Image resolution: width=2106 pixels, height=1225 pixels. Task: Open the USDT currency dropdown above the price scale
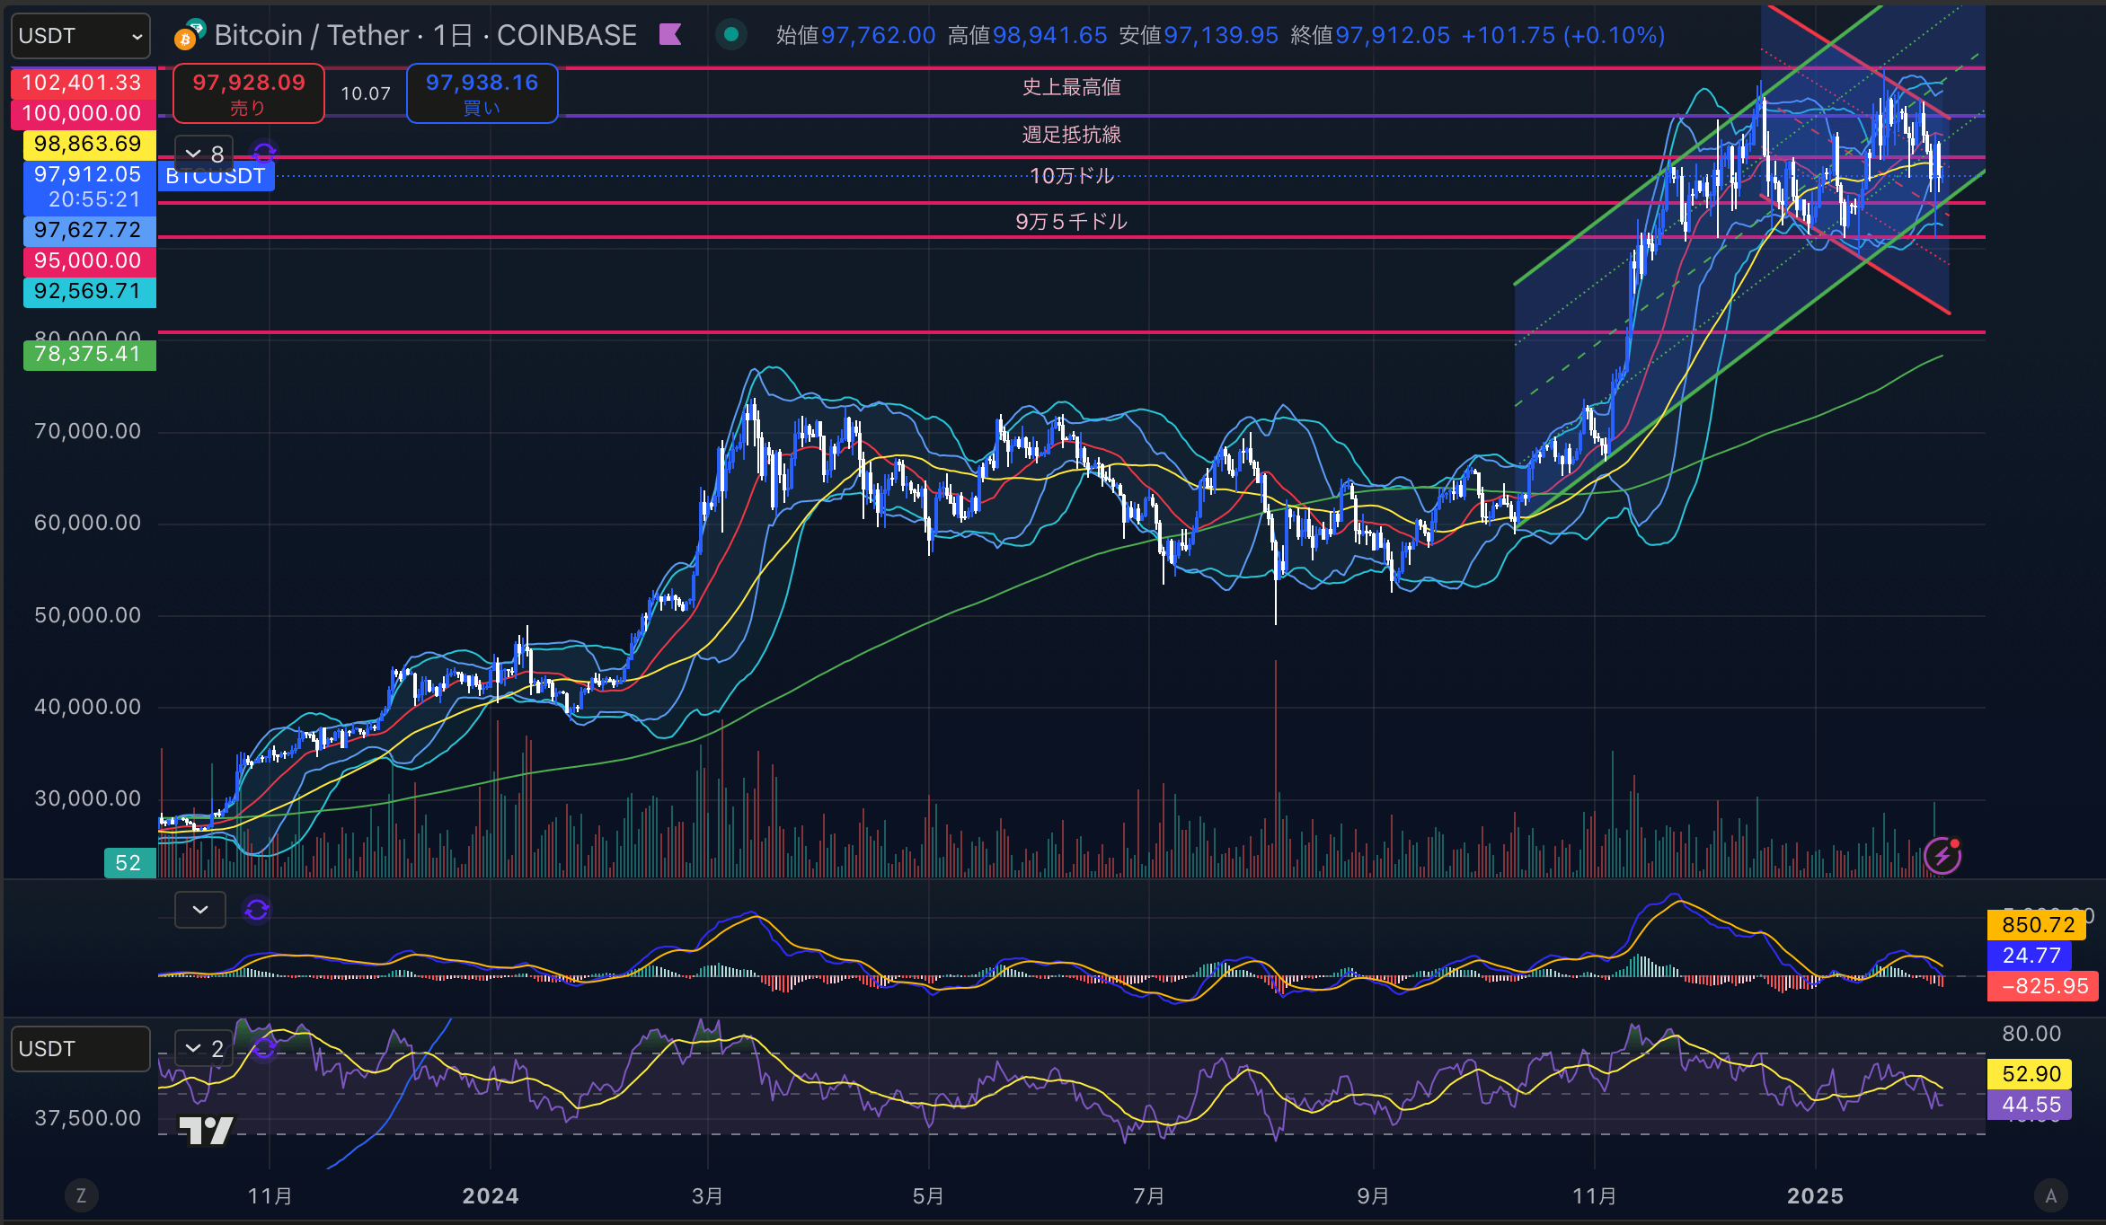[81, 36]
